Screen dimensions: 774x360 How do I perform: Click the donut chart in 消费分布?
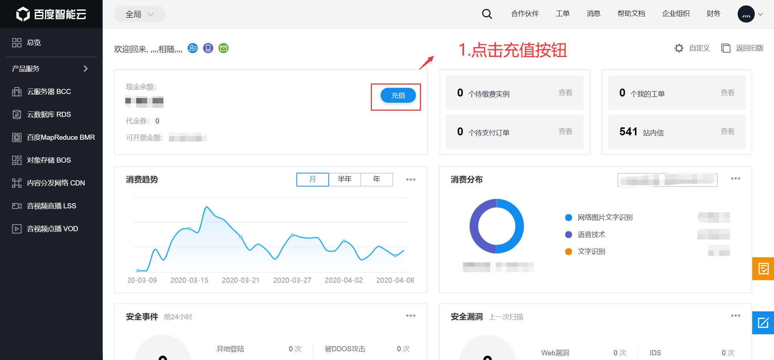point(497,226)
